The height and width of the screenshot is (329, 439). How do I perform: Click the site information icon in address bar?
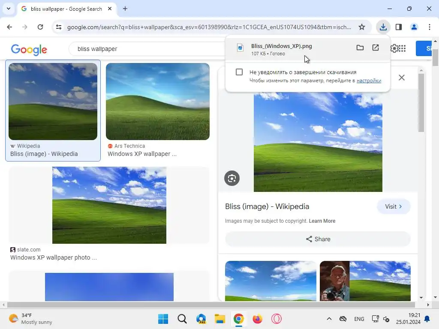click(58, 27)
